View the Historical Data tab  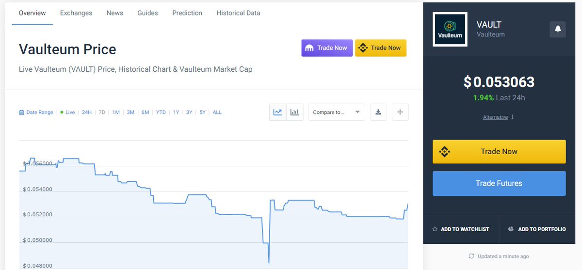tap(238, 13)
